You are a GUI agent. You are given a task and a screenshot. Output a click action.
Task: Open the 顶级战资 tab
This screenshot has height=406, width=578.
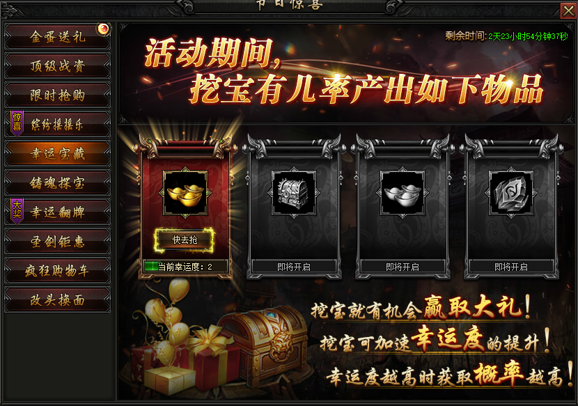click(x=58, y=66)
